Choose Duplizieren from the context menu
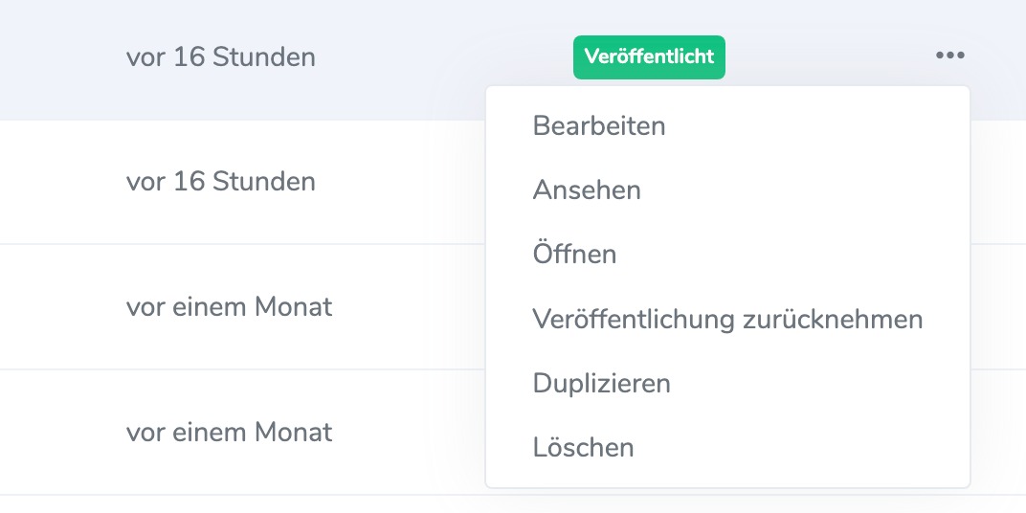 click(601, 383)
